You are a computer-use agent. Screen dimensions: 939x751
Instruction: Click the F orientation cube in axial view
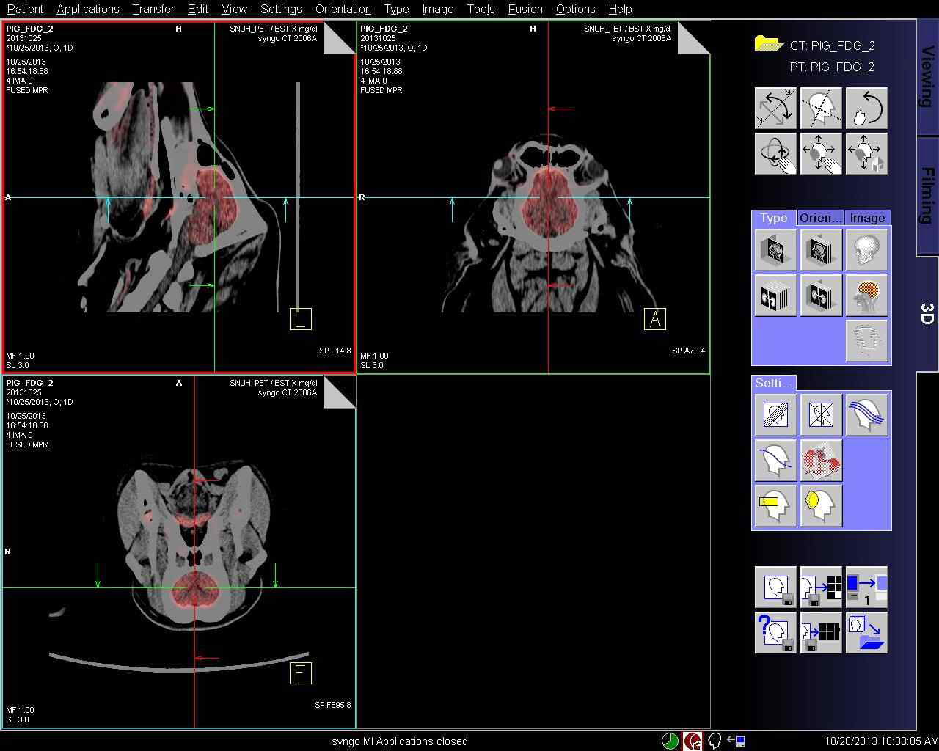[301, 673]
